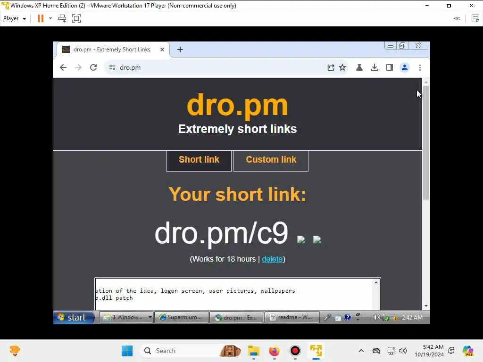Open File Explorer from the host taskbar
Screen dimensions: 483x362
253,351
